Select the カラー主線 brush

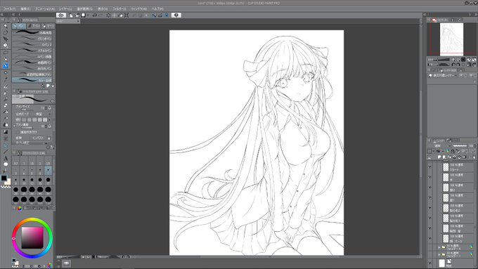[32, 80]
